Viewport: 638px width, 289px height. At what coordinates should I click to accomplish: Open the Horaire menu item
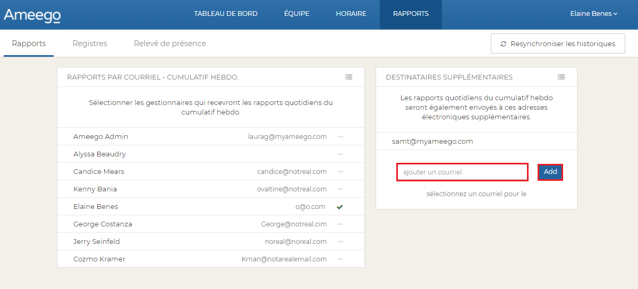pyautogui.click(x=351, y=14)
